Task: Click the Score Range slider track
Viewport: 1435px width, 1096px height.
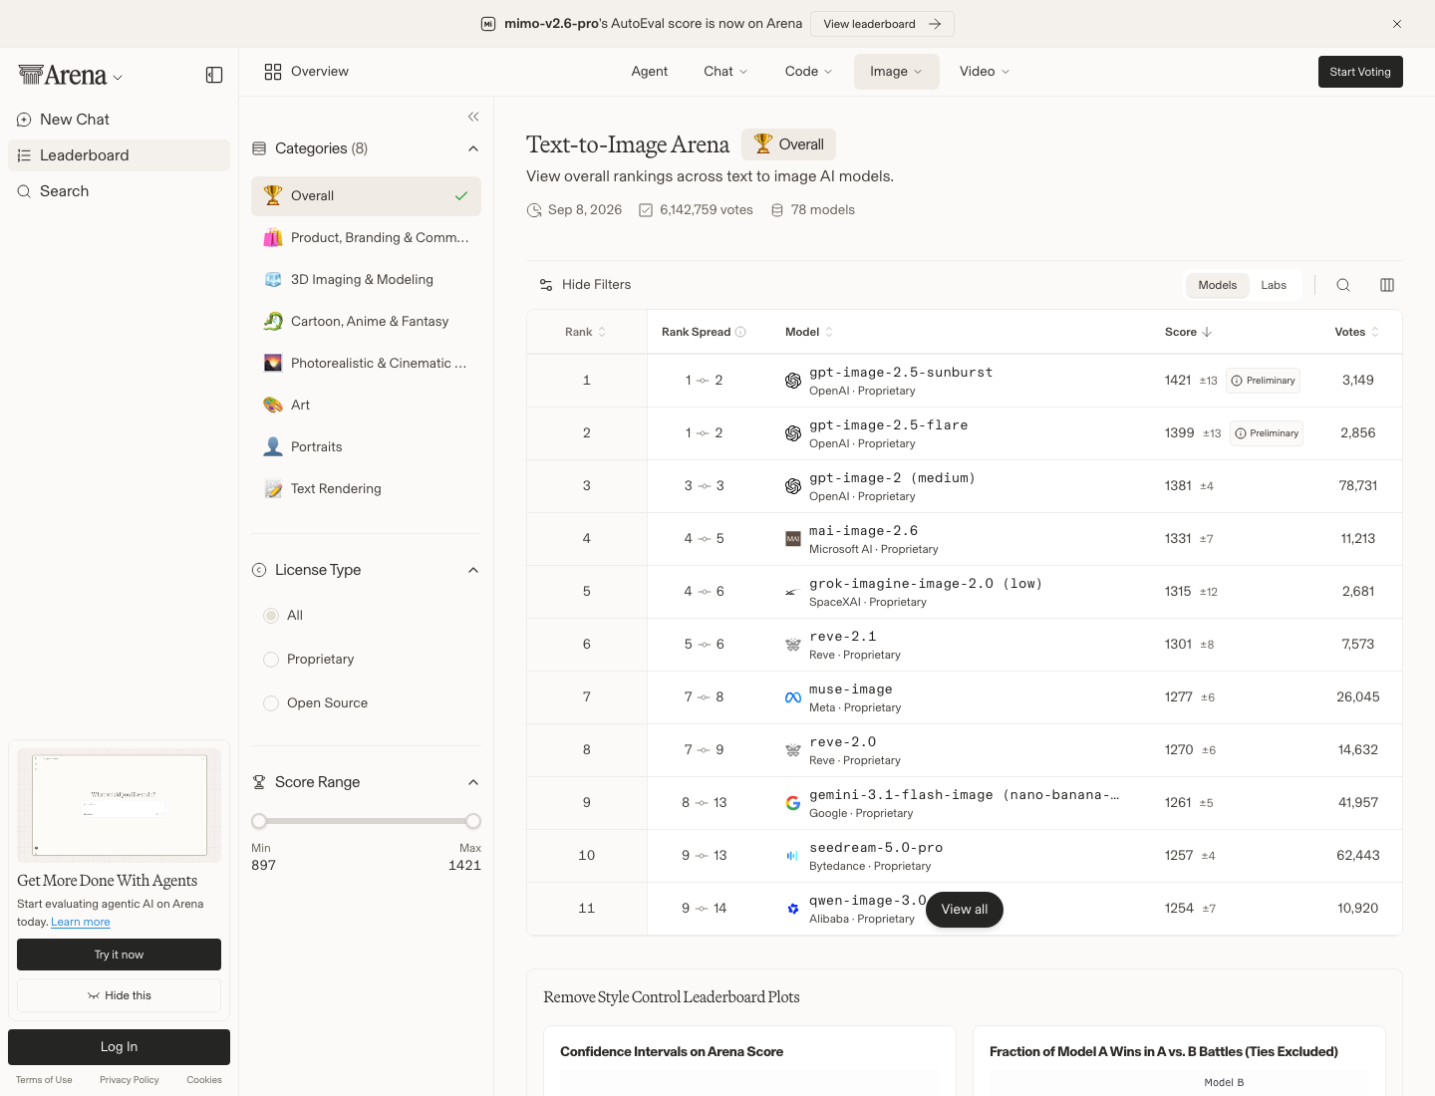Action: click(x=367, y=821)
